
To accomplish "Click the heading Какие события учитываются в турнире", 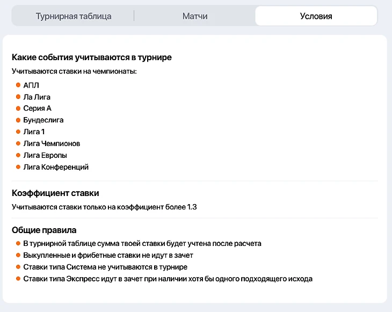I will click(92, 57).
